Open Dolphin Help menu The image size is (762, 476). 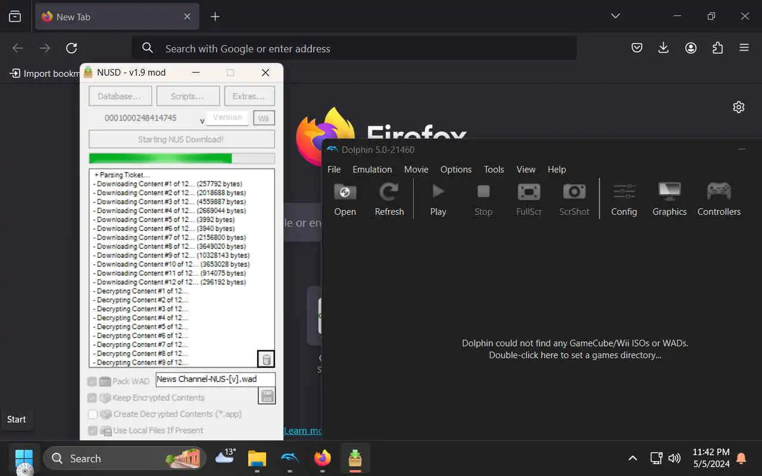(557, 170)
